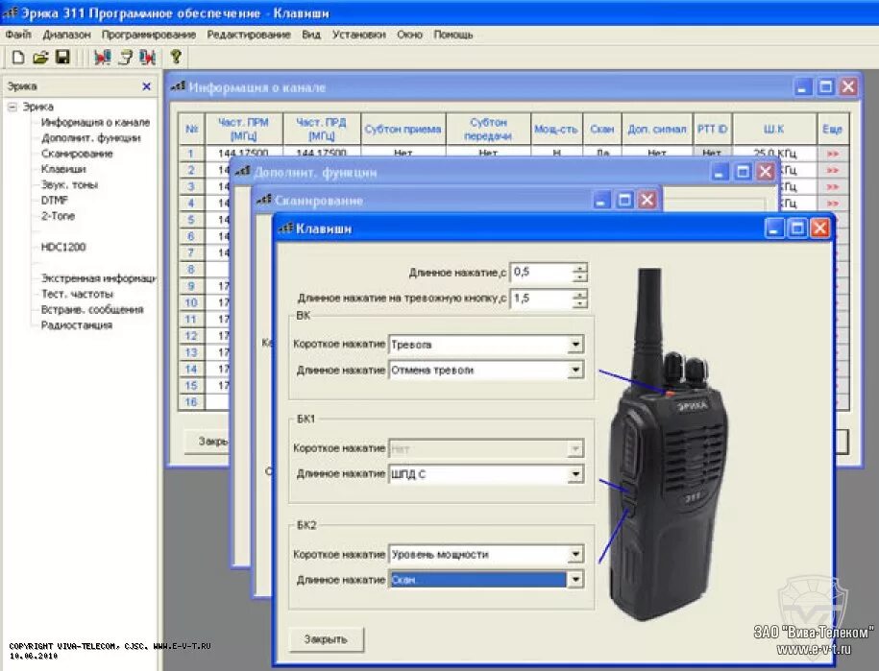Select row number 8 in channel table
Viewport: 879px width, 671px height.
point(191,270)
